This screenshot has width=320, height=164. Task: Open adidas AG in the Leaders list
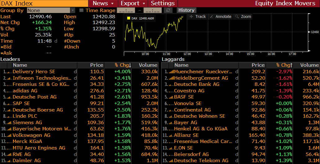25,91
